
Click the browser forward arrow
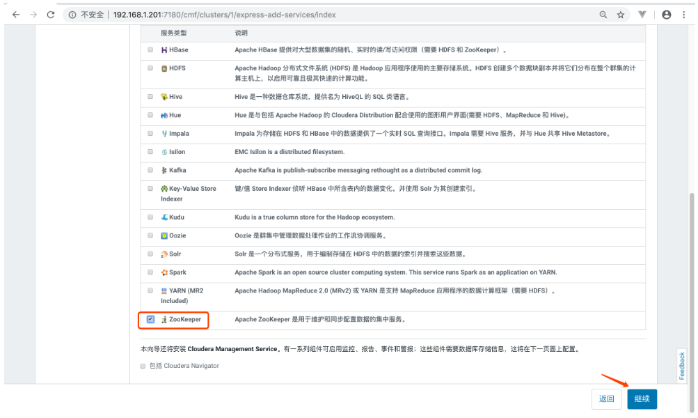click(33, 15)
